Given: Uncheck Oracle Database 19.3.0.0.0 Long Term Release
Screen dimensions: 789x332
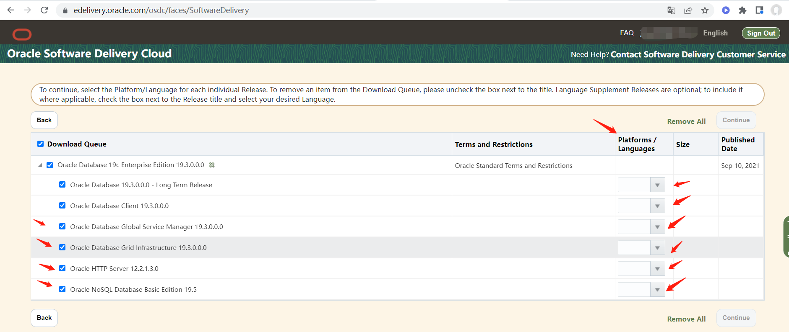Looking at the screenshot, I should click(62, 185).
